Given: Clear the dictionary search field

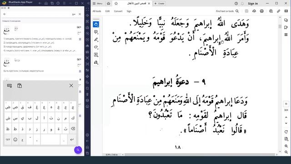Looking at the screenshot, I should pyautogui.click(x=80, y=14).
